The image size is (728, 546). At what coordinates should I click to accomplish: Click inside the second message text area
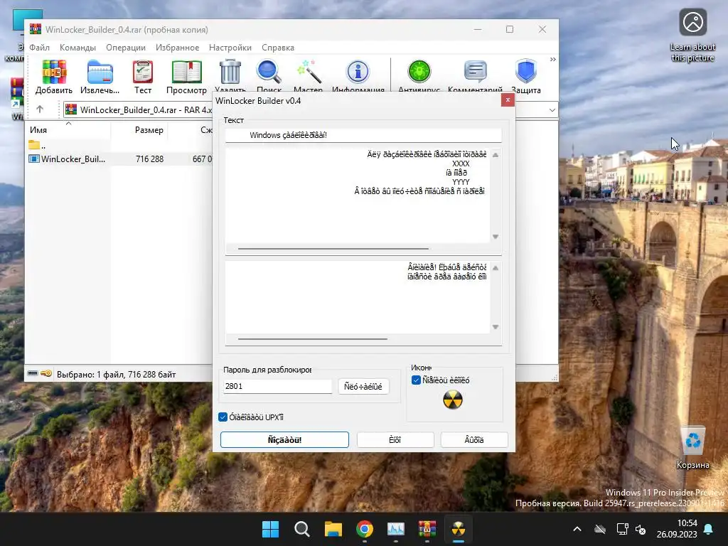358,297
